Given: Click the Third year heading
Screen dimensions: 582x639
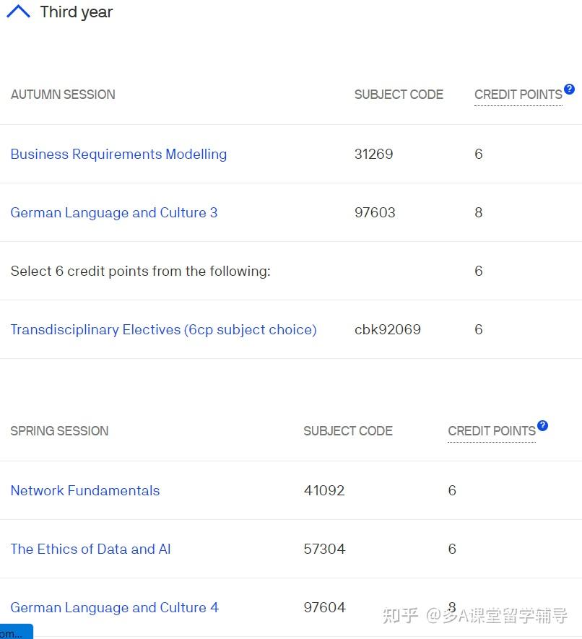Looking at the screenshot, I should coord(77,12).
